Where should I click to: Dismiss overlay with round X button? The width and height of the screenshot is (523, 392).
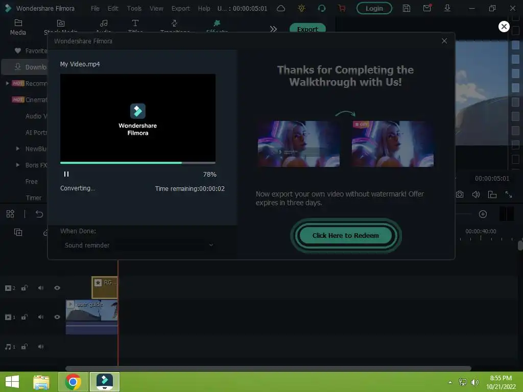click(504, 27)
